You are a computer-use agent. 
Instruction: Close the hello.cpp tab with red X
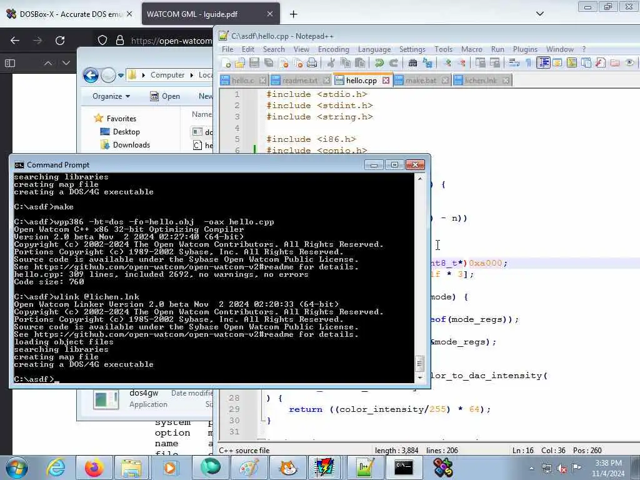click(x=386, y=81)
